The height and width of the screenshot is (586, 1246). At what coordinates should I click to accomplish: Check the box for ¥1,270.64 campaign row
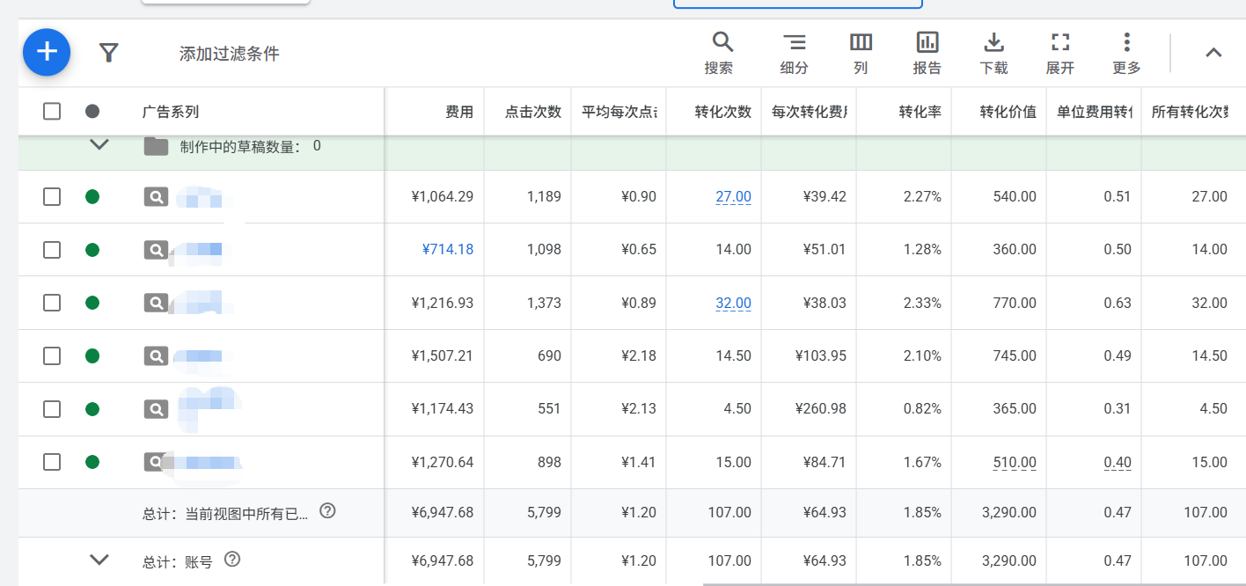pyautogui.click(x=52, y=462)
